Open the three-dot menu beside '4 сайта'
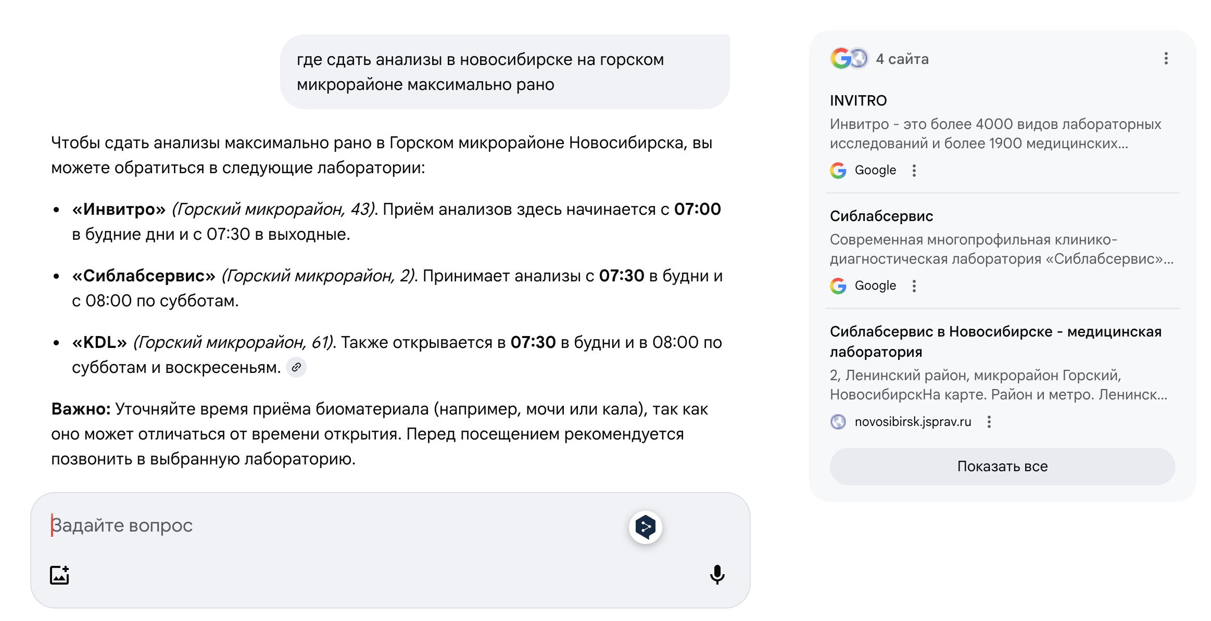The width and height of the screenshot is (1211, 621). point(1166,58)
